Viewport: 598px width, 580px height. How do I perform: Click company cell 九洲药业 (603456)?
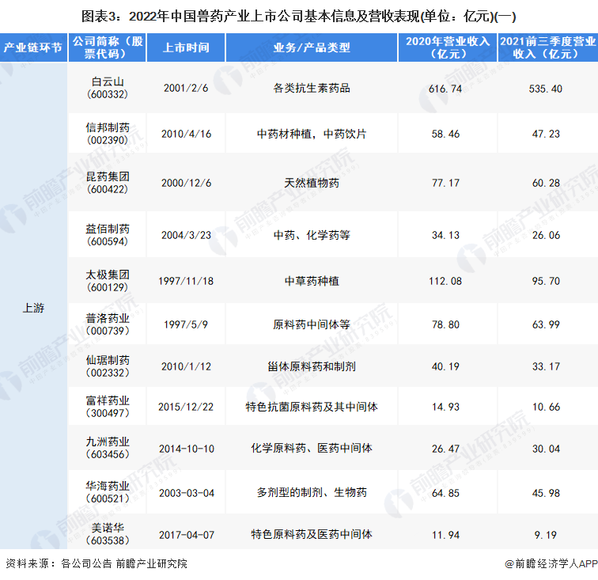108,448
